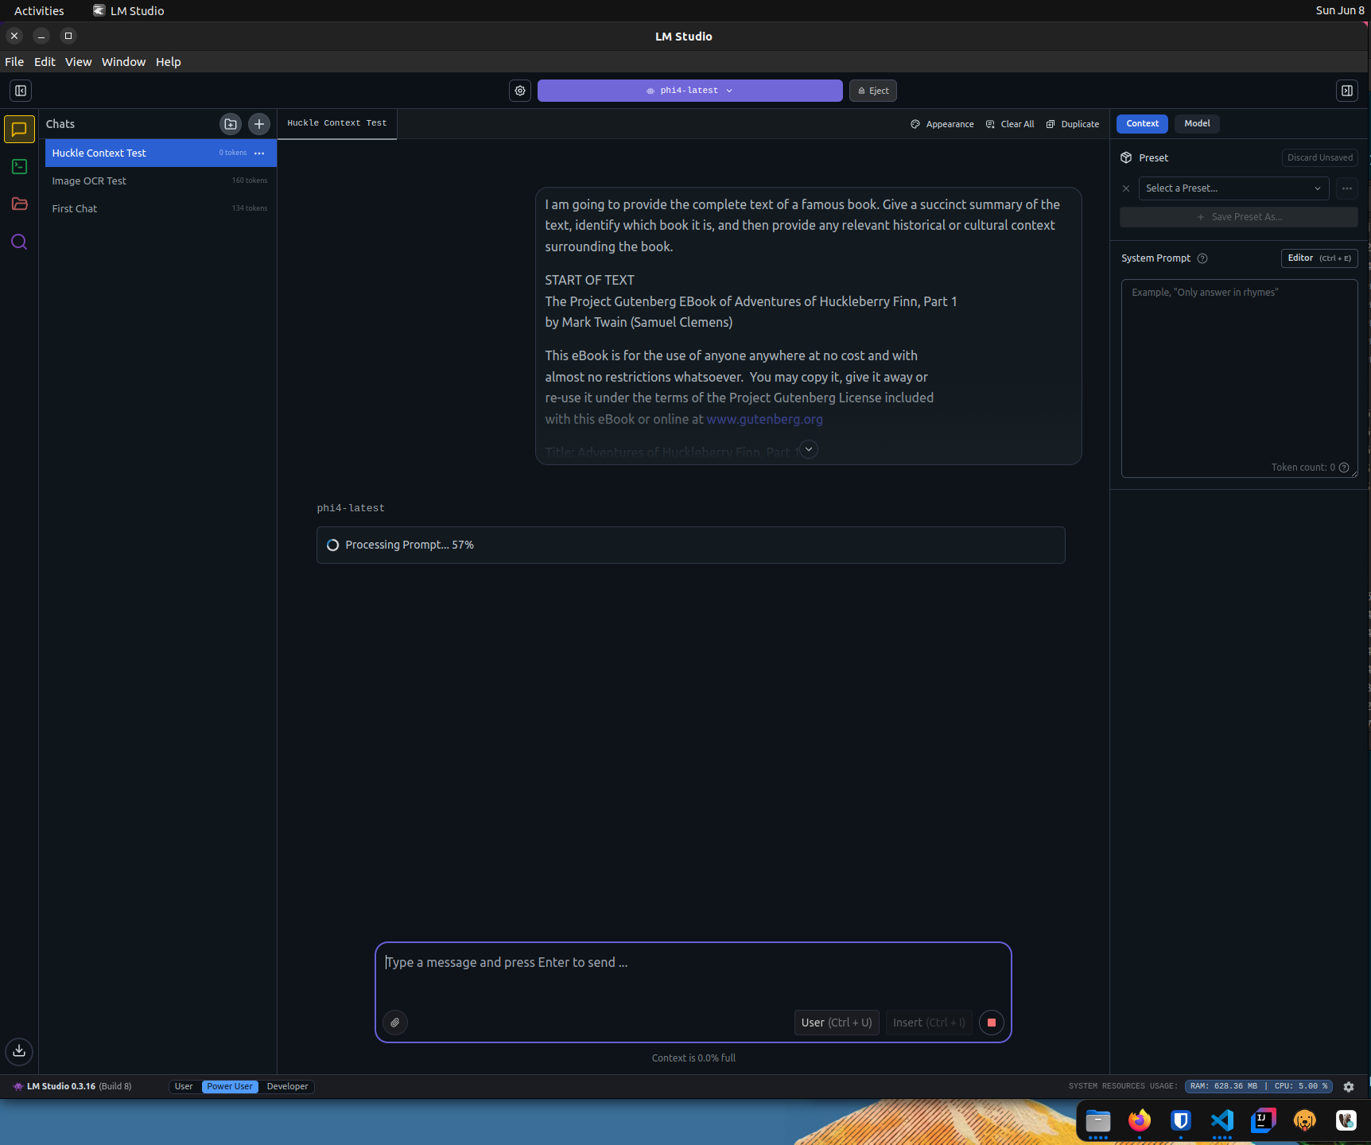This screenshot has height=1145, width=1371.
Task: Stop generation with the red stop button
Action: pos(991,1023)
